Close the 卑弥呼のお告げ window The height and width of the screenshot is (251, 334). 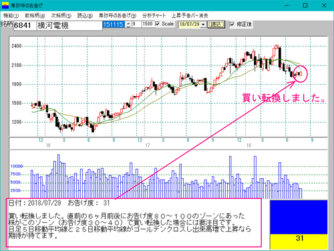click(x=324, y=5)
